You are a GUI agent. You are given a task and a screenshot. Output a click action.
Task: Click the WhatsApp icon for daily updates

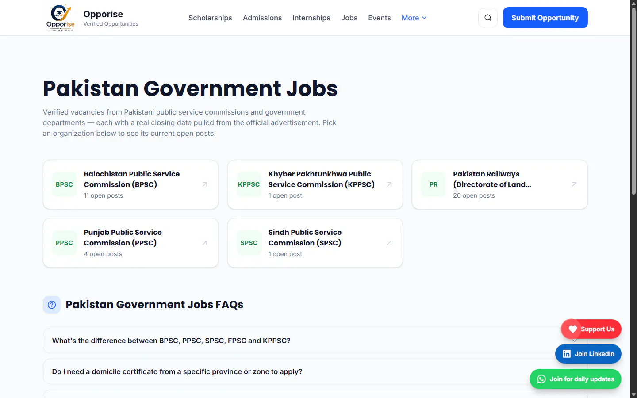click(541, 379)
